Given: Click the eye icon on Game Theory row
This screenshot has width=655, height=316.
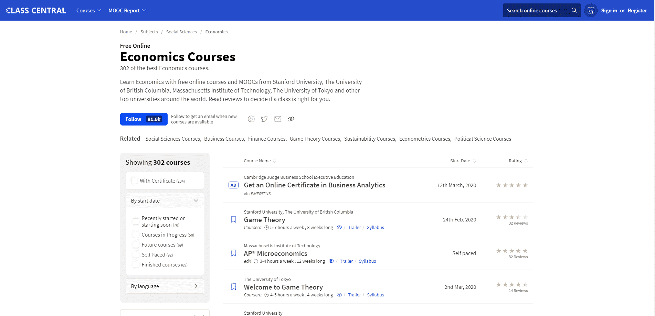Looking at the screenshot, I should click(x=339, y=227).
